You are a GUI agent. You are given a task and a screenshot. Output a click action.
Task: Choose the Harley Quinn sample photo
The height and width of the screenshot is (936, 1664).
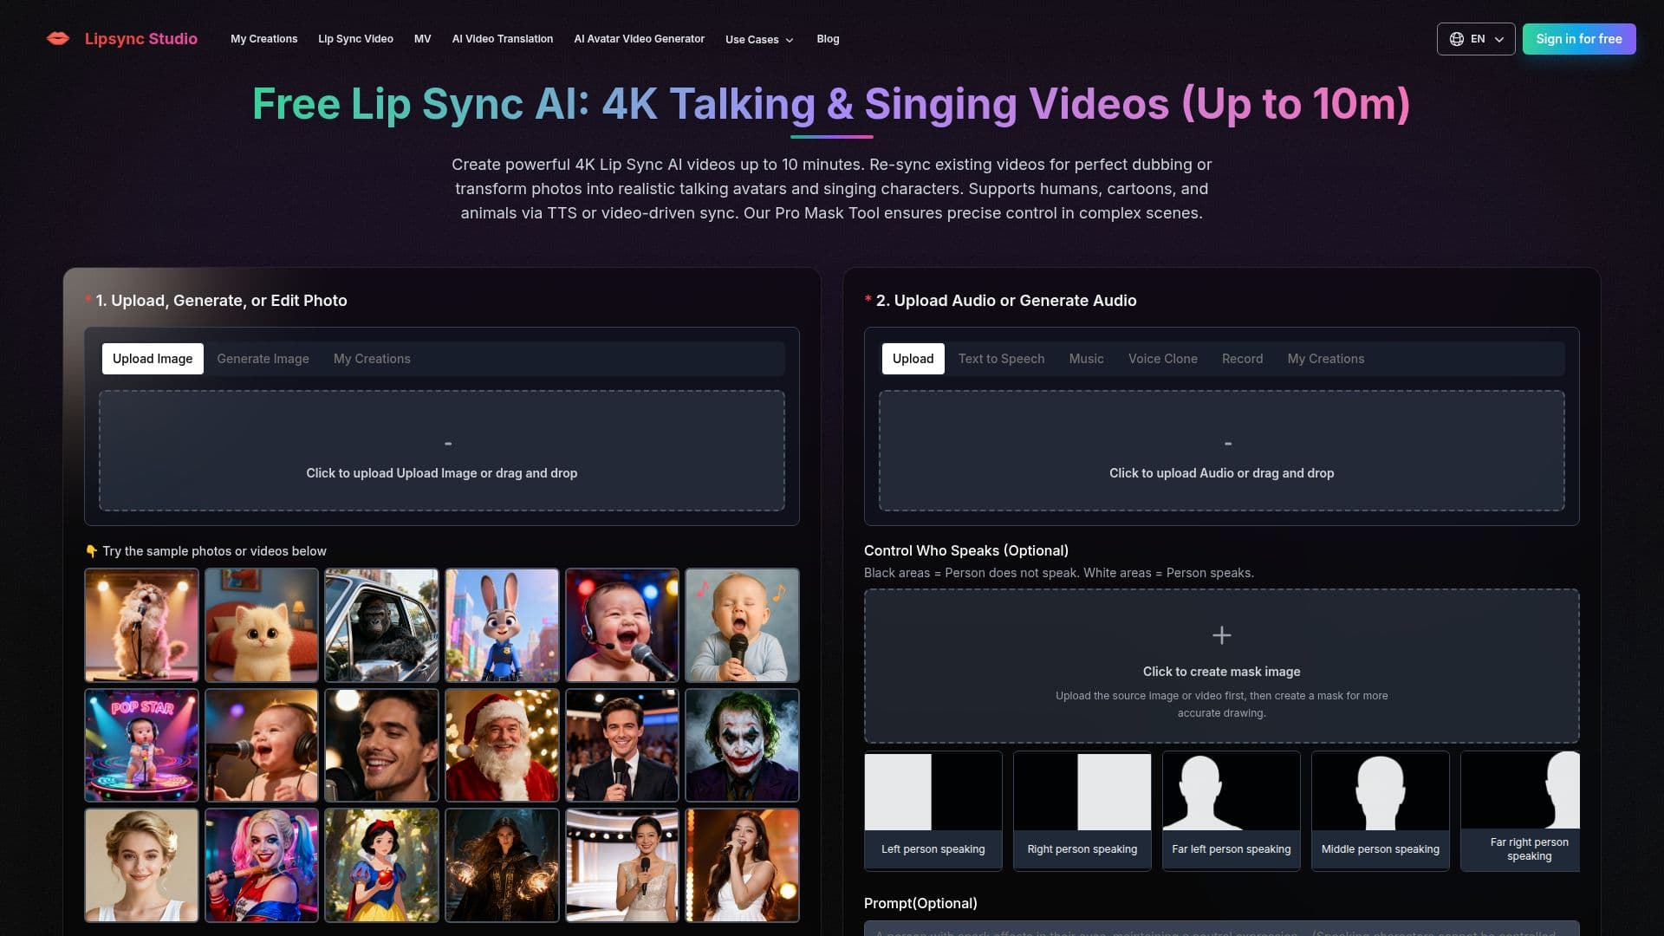point(262,865)
